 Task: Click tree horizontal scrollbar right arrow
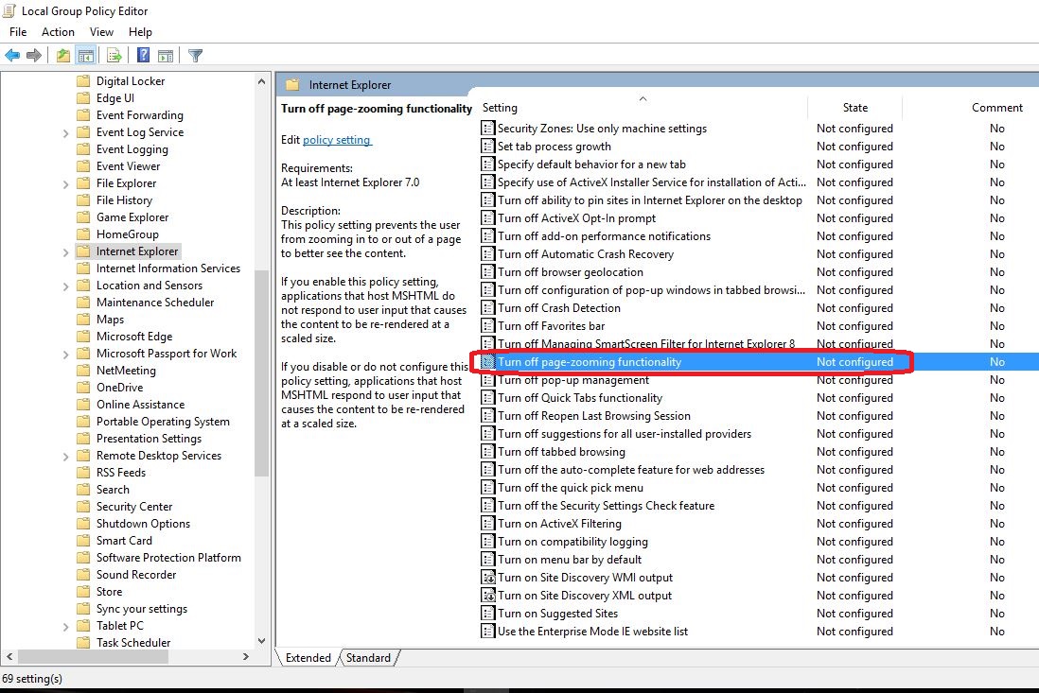[x=246, y=656]
